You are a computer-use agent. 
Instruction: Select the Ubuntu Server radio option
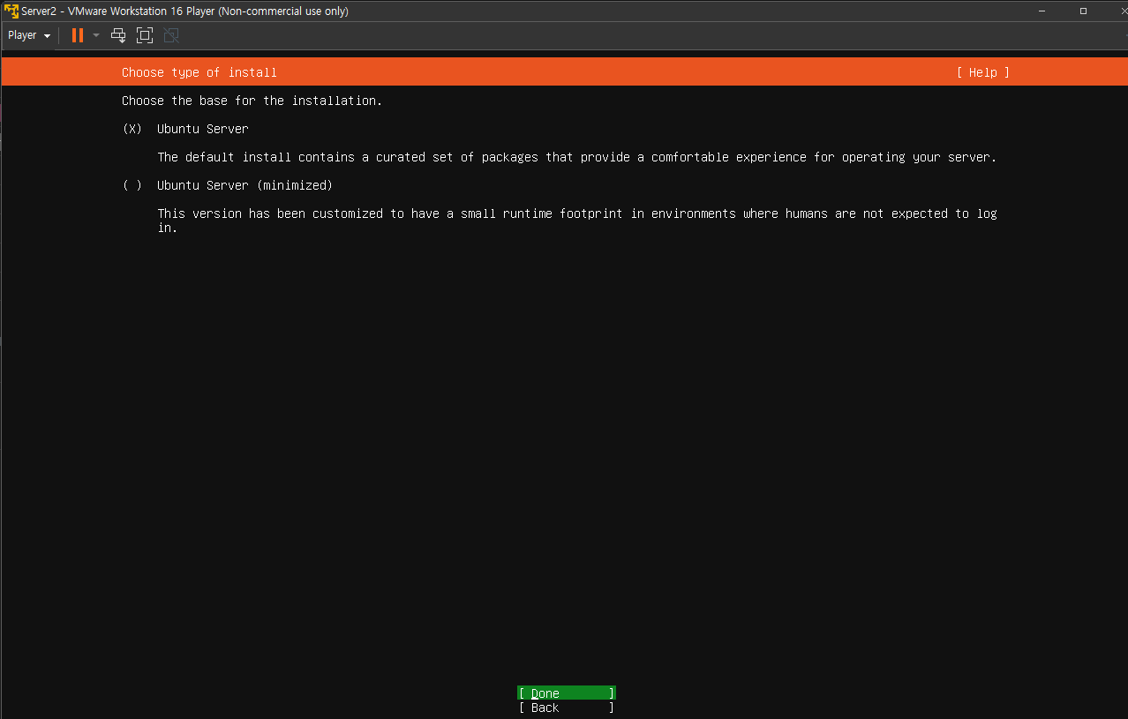click(132, 129)
